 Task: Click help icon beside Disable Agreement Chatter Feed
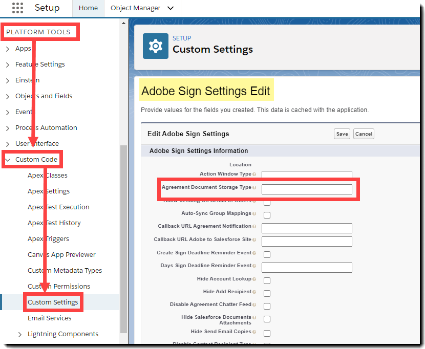point(254,305)
